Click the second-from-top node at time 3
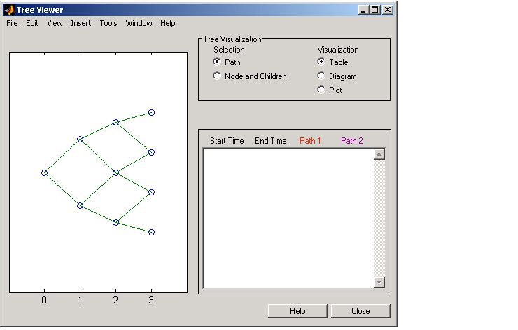The image size is (518, 330). pos(151,153)
